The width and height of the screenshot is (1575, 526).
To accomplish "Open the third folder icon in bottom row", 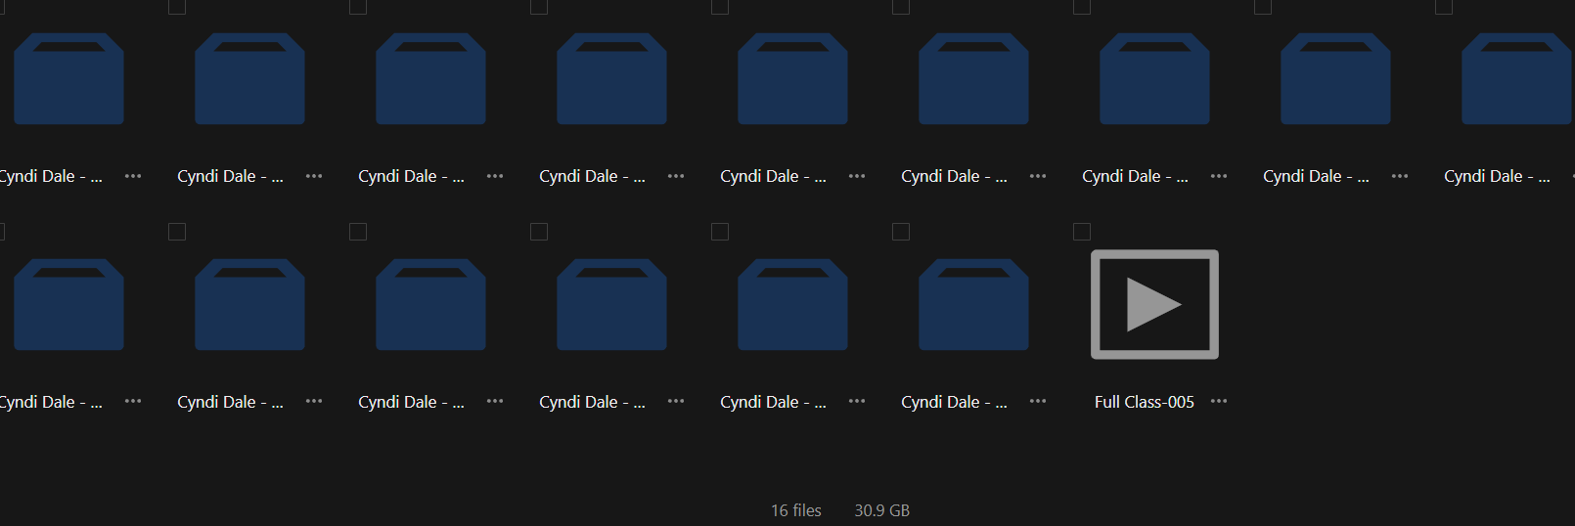I will (430, 304).
